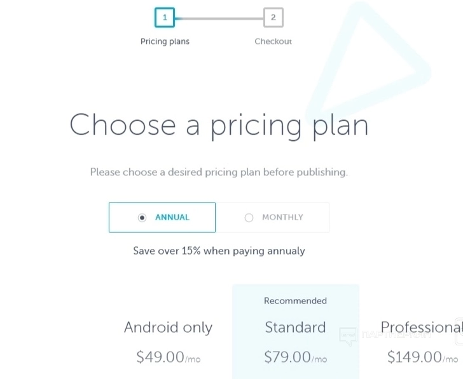Click the ANNUAL billing label
463x379 pixels.
click(172, 217)
